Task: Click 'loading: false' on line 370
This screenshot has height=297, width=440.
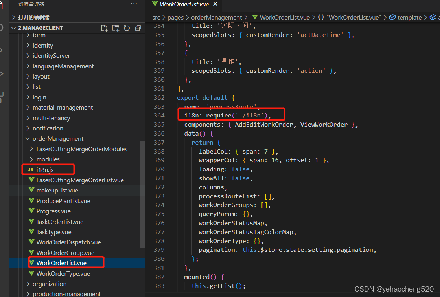Action: point(224,169)
